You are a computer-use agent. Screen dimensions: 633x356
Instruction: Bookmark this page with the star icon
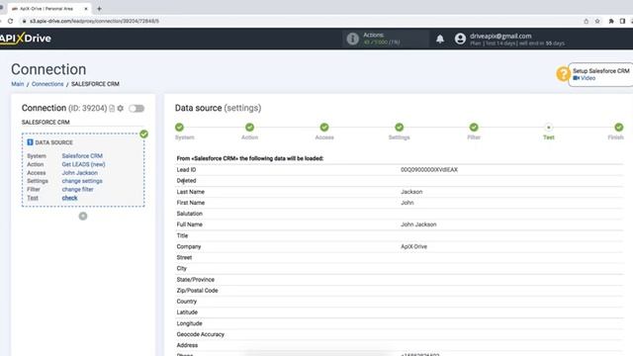coord(597,21)
